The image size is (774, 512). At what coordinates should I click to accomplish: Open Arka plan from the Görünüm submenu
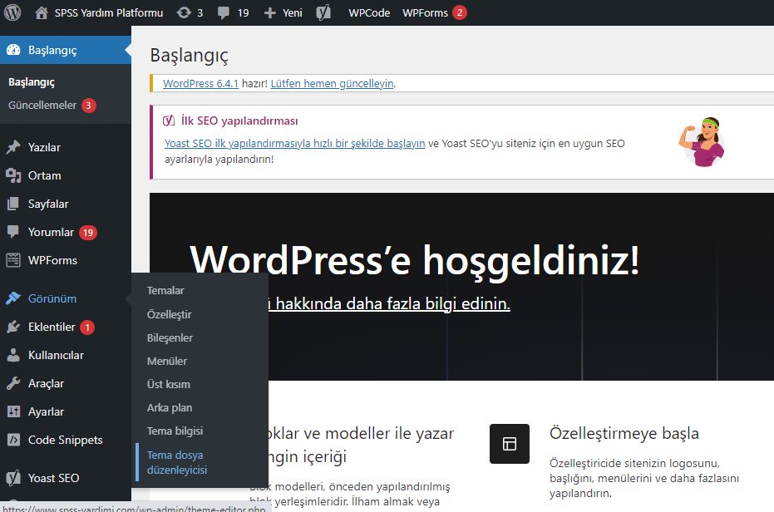(170, 408)
